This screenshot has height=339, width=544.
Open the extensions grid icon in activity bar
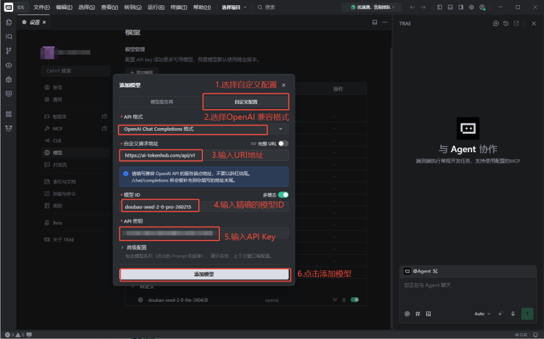click(9, 114)
